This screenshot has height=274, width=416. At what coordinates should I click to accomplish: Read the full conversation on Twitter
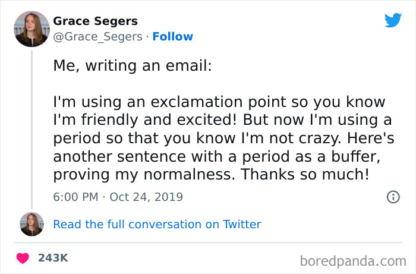[x=157, y=224]
